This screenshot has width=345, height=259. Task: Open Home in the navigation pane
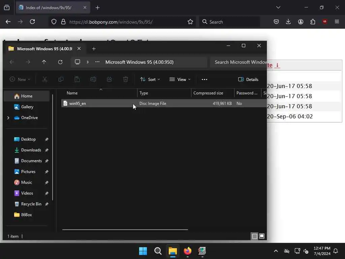pyautogui.click(x=27, y=96)
